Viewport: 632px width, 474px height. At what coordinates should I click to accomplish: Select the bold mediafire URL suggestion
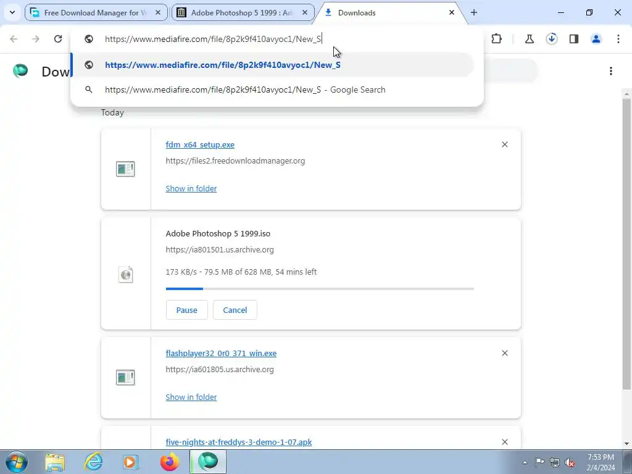(272, 65)
